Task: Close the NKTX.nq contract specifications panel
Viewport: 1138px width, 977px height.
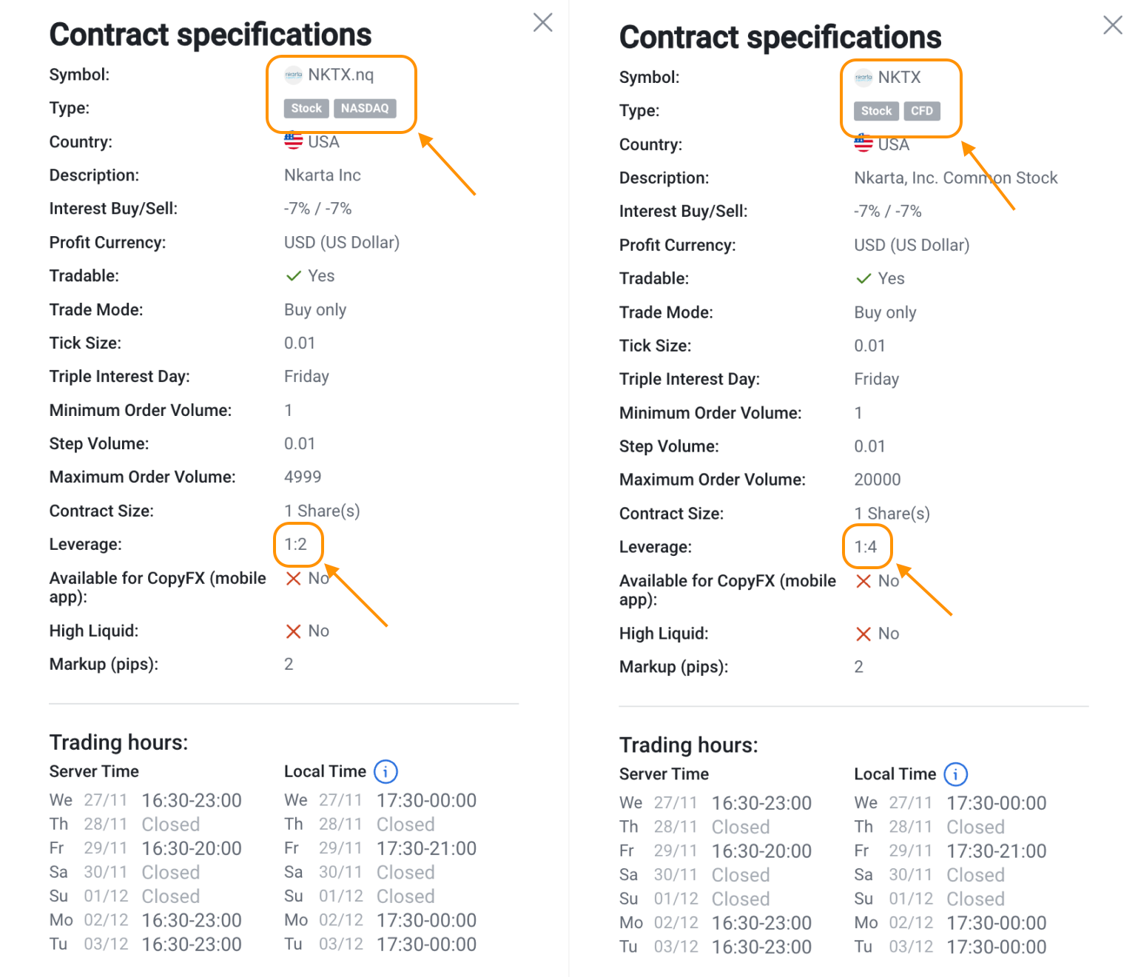Action: tap(543, 23)
